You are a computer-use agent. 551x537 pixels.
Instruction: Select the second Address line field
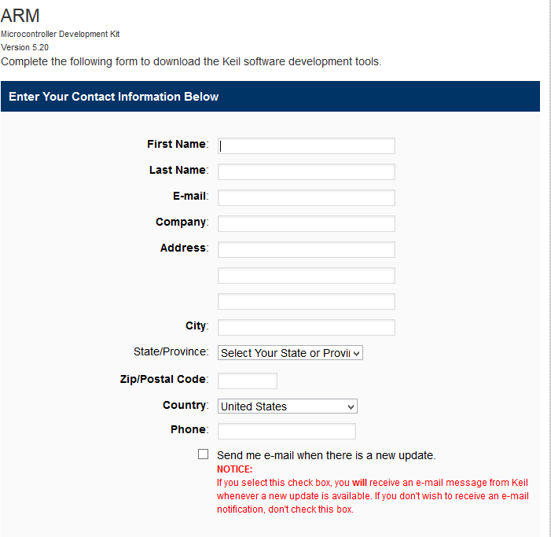pyautogui.click(x=306, y=276)
